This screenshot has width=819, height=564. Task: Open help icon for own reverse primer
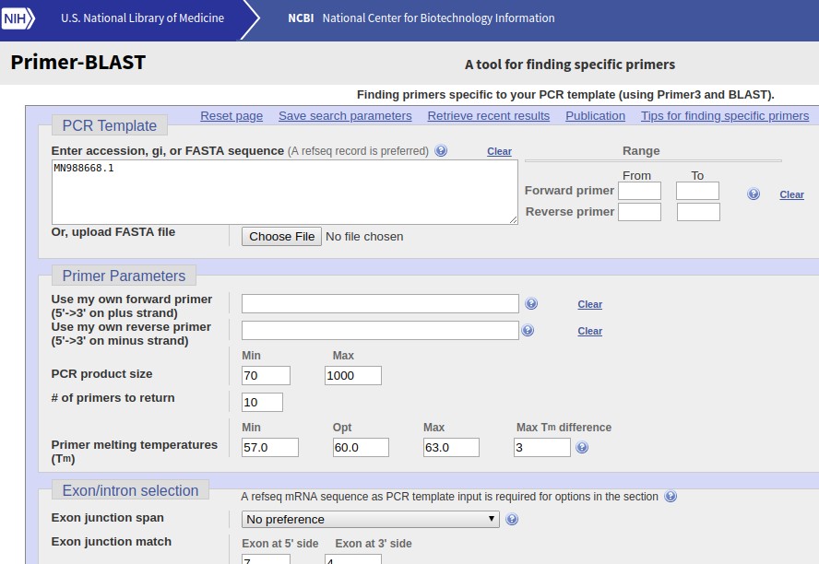(x=528, y=330)
